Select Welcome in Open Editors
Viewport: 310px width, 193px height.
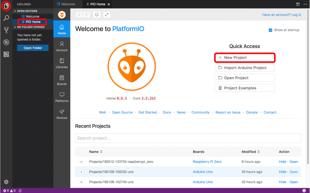[x=33, y=16]
